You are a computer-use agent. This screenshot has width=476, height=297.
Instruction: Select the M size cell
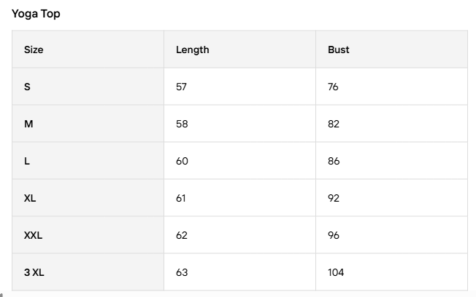coord(28,124)
